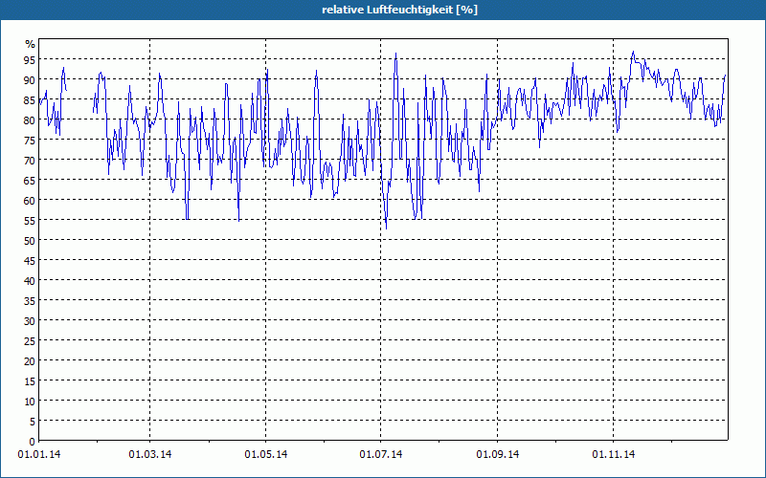The image size is (766, 478).
Task: Click the y-axis value 10
Action: click(x=30, y=402)
